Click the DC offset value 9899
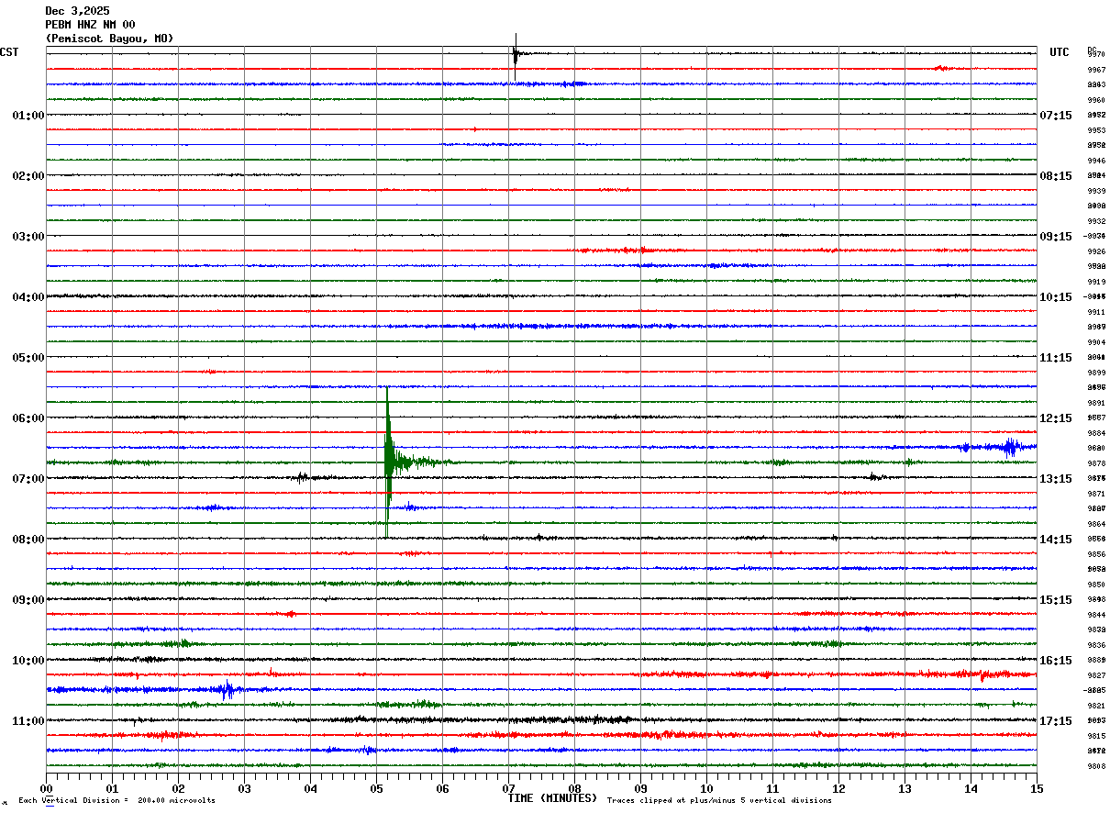The width and height of the screenshot is (1110, 813). [1095, 373]
